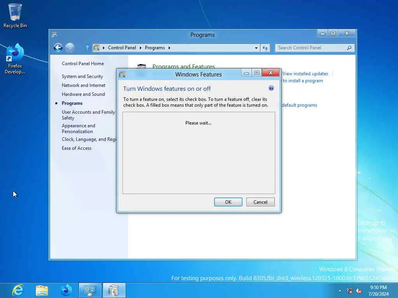Open Internet Explorer from the taskbar
Viewport: 398px width, 298px height.
click(x=18, y=290)
